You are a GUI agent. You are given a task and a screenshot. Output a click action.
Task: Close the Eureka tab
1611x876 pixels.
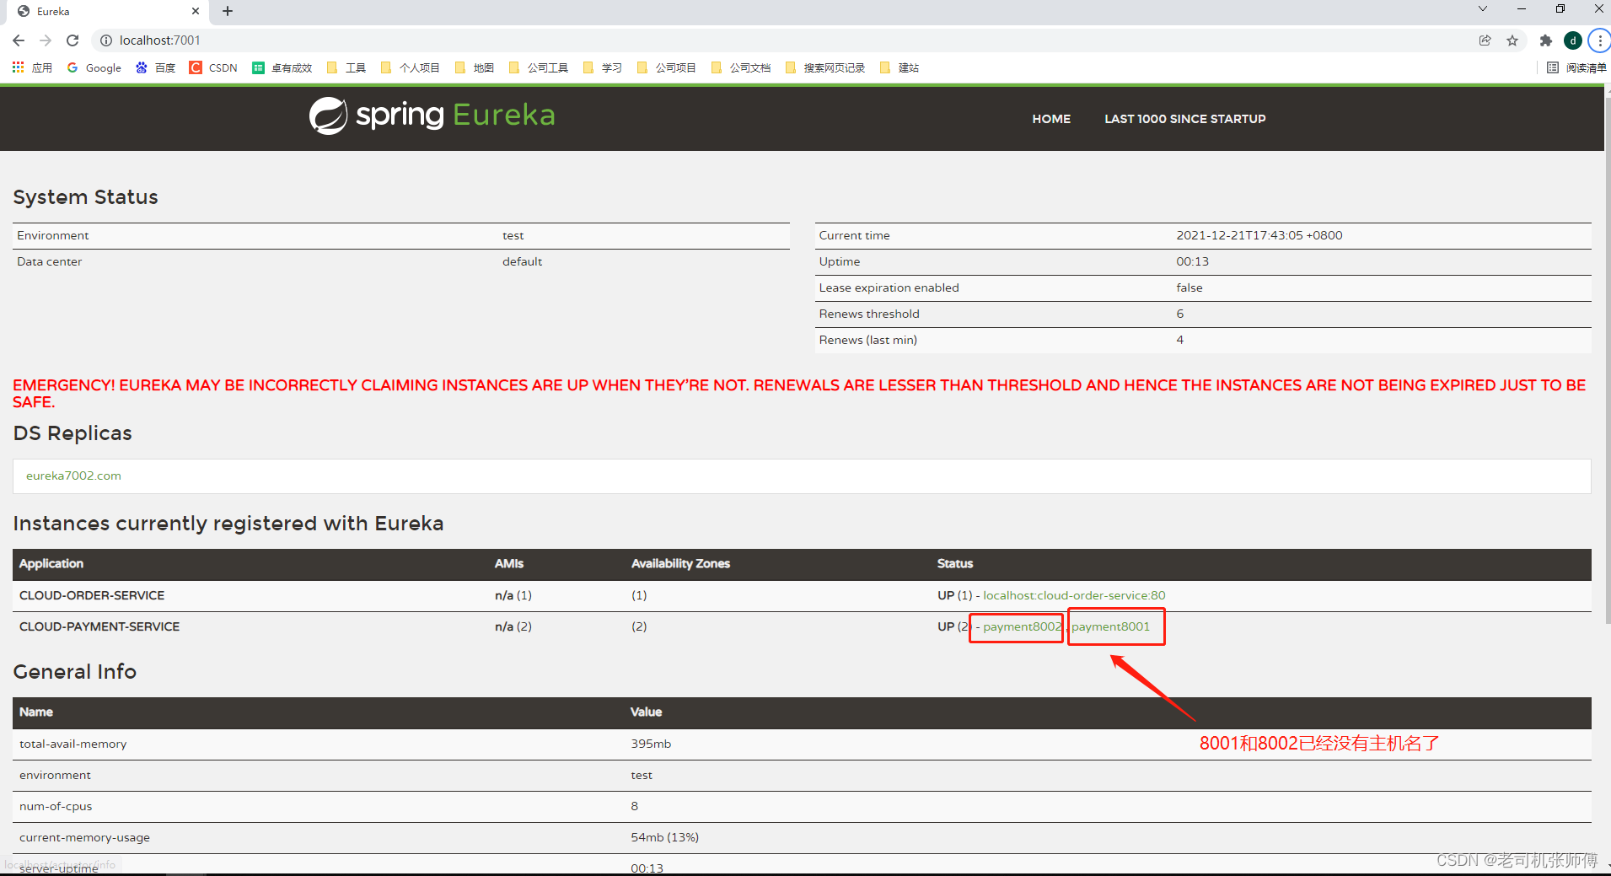point(196,11)
